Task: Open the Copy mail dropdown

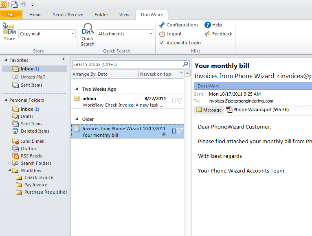Action: point(73,34)
